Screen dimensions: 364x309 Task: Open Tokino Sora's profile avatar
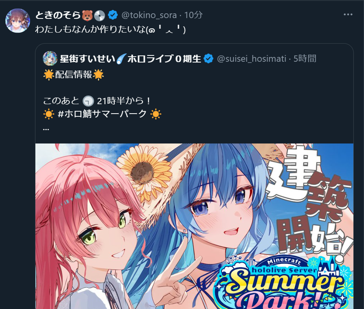coord(18,21)
